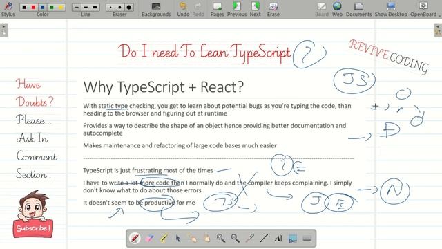Switch to Documents mode
The image size is (442, 249).
point(359,9)
